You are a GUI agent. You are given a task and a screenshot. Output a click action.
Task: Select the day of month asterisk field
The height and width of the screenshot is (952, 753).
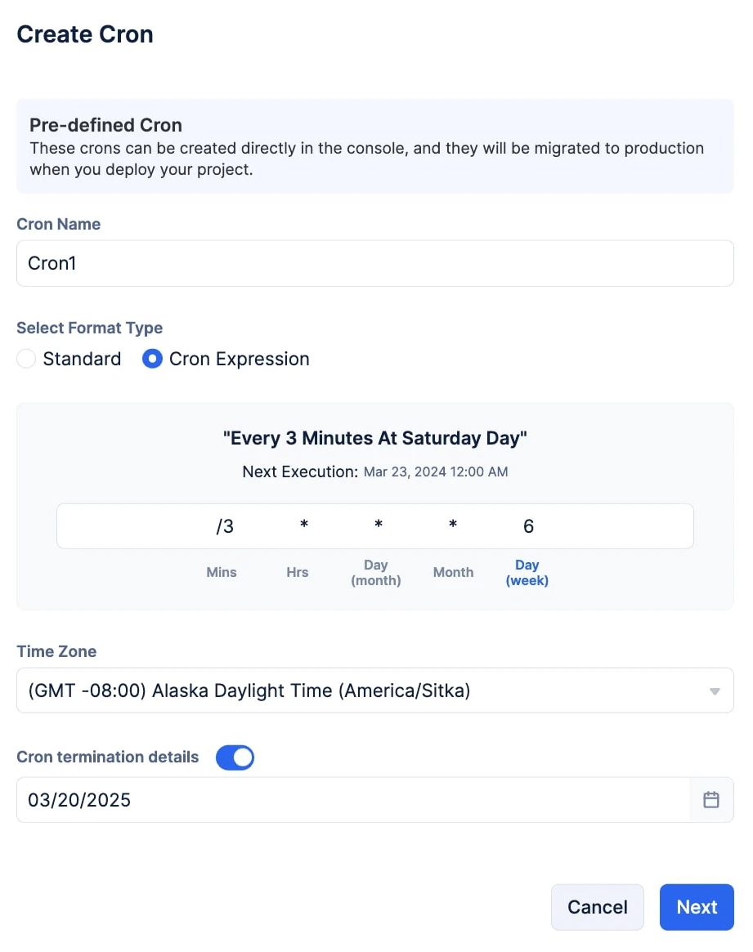tap(379, 524)
